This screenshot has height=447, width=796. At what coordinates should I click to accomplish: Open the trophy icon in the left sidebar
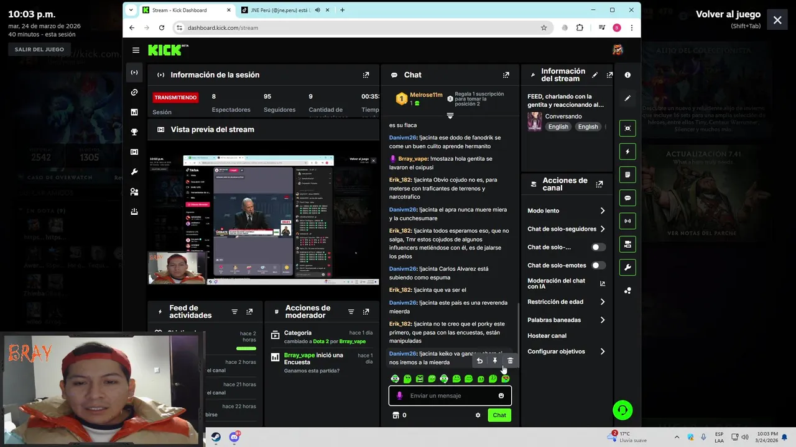pyautogui.click(x=134, y=132)
